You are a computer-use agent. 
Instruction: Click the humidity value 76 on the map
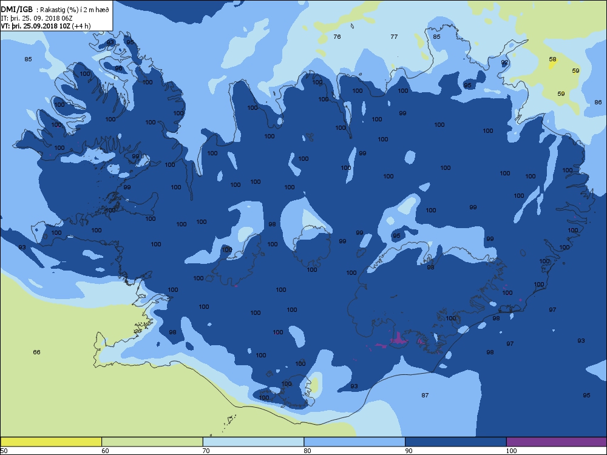(337, 37)
